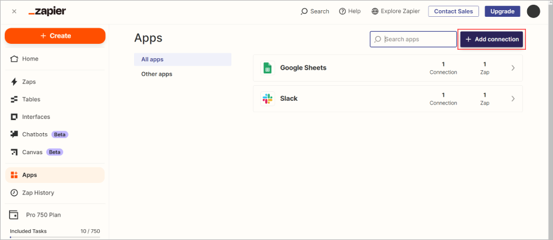
Task: Click the Slack app icon
Action: (267, 98)
